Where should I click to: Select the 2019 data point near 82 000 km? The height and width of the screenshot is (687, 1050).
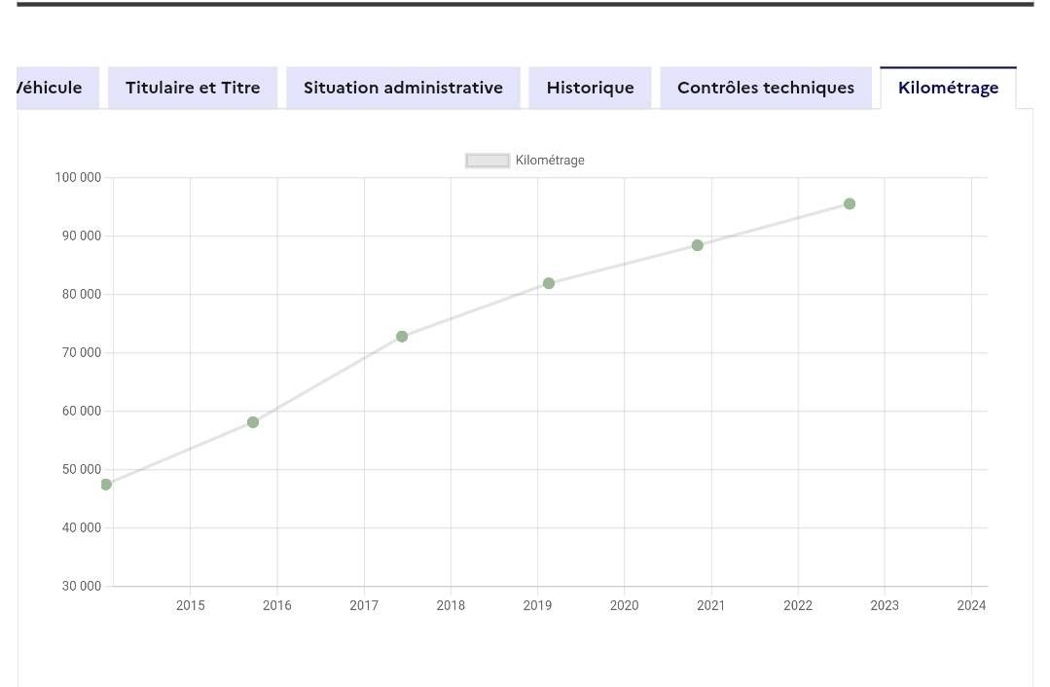click(x=549, y=283)
